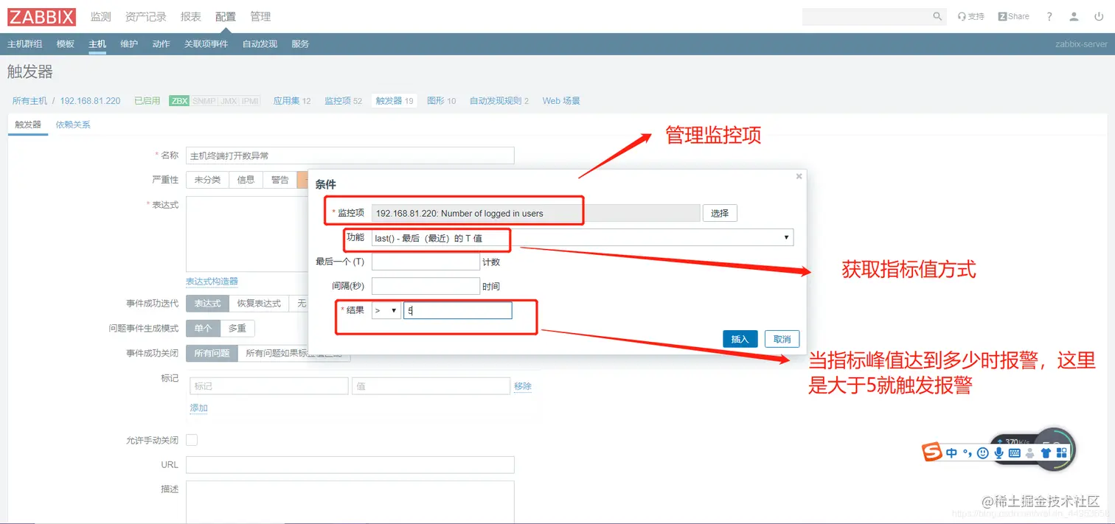
Task: Click the 取消 button
Action: click(782, 339)
